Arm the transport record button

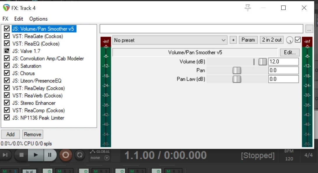(66, 155)
